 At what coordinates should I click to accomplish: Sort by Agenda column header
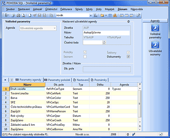[x=124, y=85]
